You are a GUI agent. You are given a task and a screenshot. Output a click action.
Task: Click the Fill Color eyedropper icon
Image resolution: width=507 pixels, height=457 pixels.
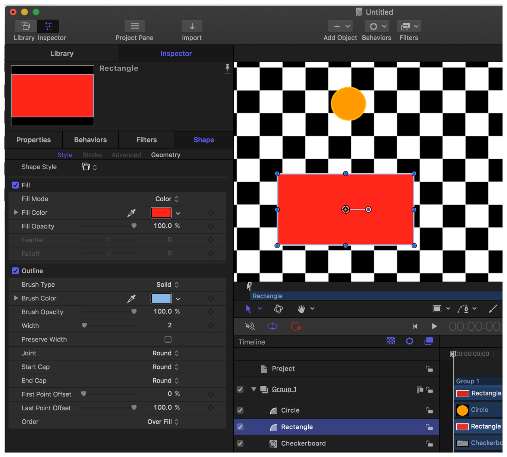click(131, 213)
